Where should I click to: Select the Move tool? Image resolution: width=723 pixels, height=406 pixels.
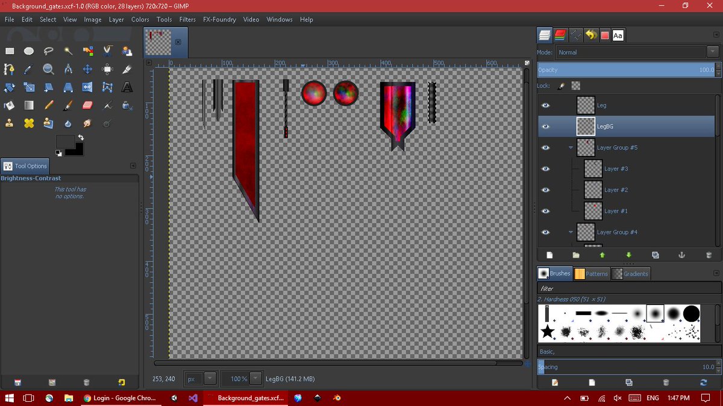click(88, 69)
